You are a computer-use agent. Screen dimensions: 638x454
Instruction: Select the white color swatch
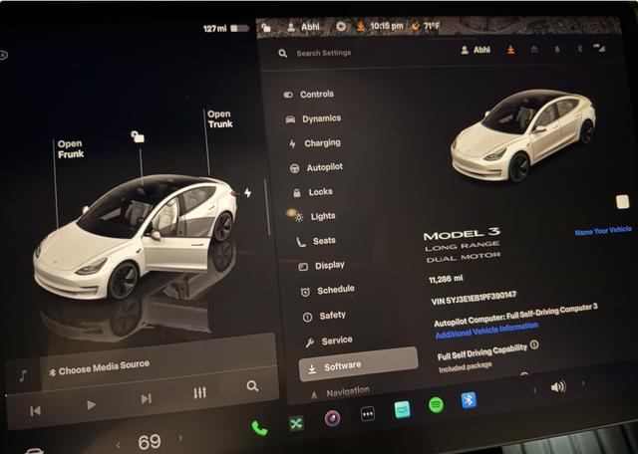[x=622, y=201]
